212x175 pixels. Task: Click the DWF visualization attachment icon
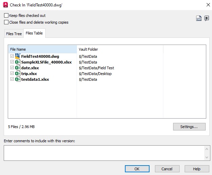point(199,19)
